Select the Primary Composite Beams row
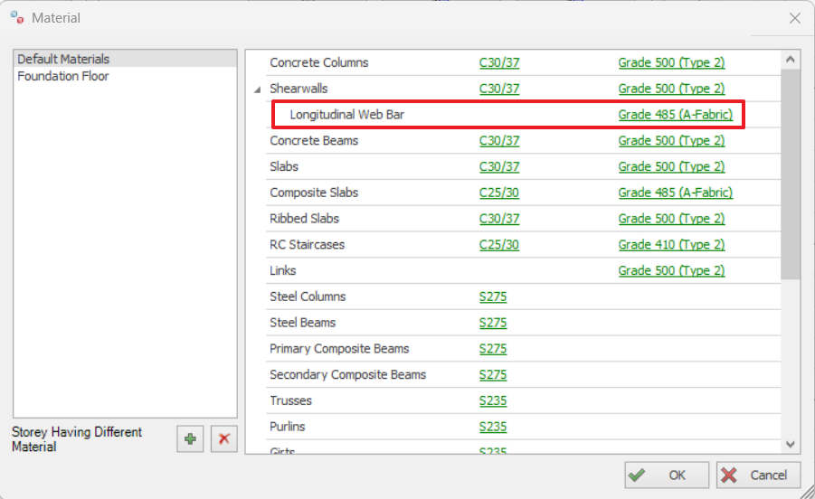The width and height of the screenshot is (815, 499). (339, 349)
